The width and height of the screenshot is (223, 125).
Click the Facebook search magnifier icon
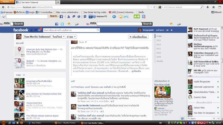tap(98, 30)
